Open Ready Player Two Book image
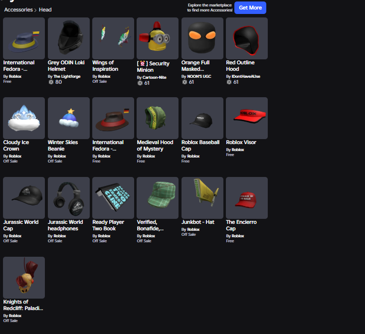365x334 pixels. coord(113,198)
